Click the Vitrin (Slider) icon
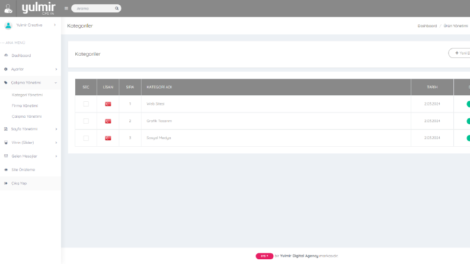The image size is (470, 264). tap(6, 143)
